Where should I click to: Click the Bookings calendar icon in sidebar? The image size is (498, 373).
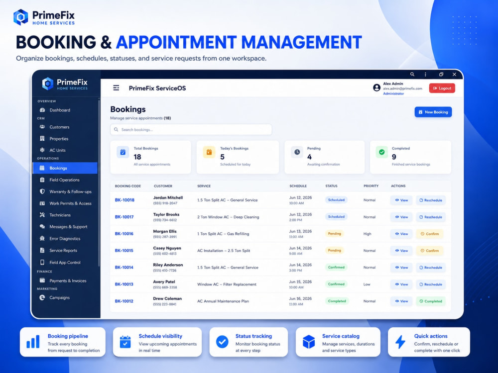pyautogui.click(x=42, y=168)
